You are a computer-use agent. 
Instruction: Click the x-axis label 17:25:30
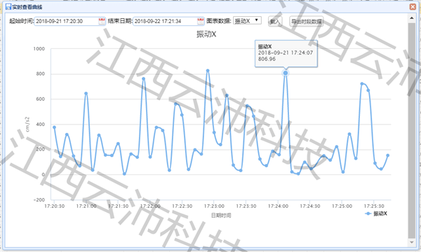(374, 206)
